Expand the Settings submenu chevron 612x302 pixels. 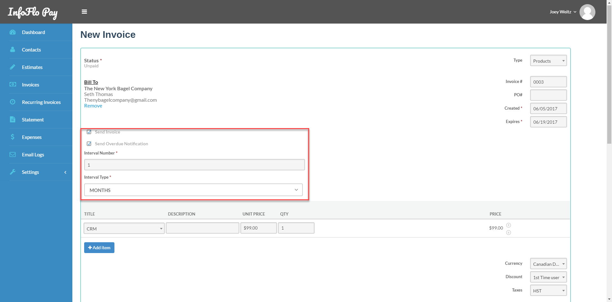(65, 172)
